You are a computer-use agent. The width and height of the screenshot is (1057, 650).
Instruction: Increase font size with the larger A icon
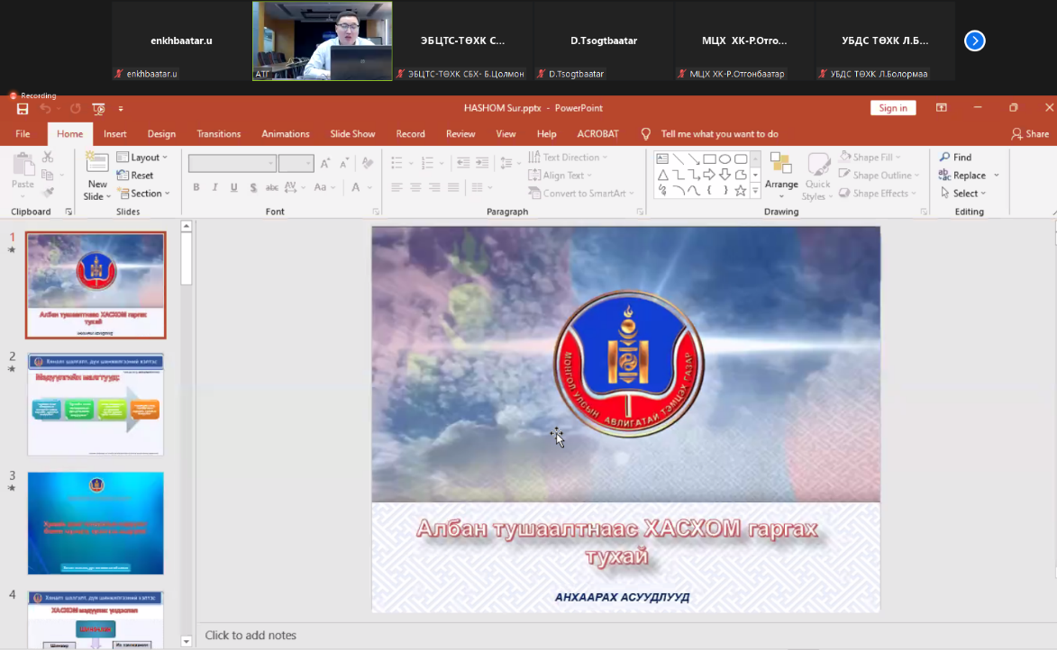(x=325, y=163)
